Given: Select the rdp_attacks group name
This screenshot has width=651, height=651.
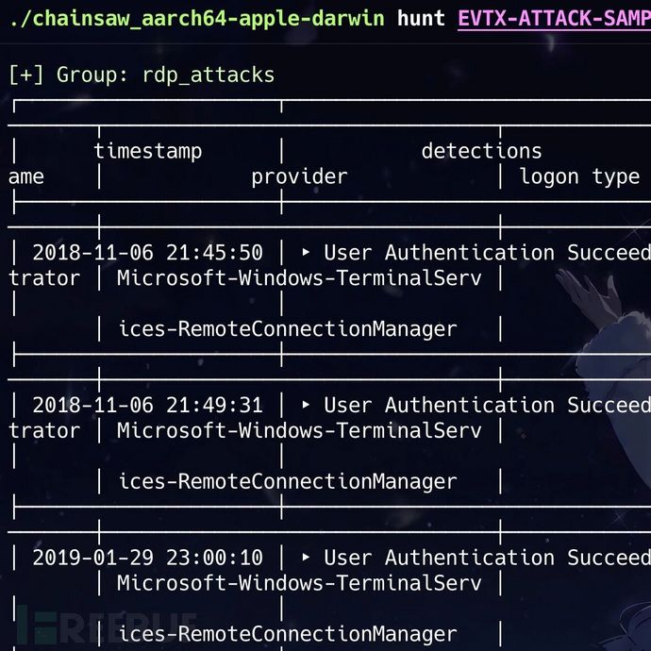Looking at the screenshot, I should click(x=208, y=75).
